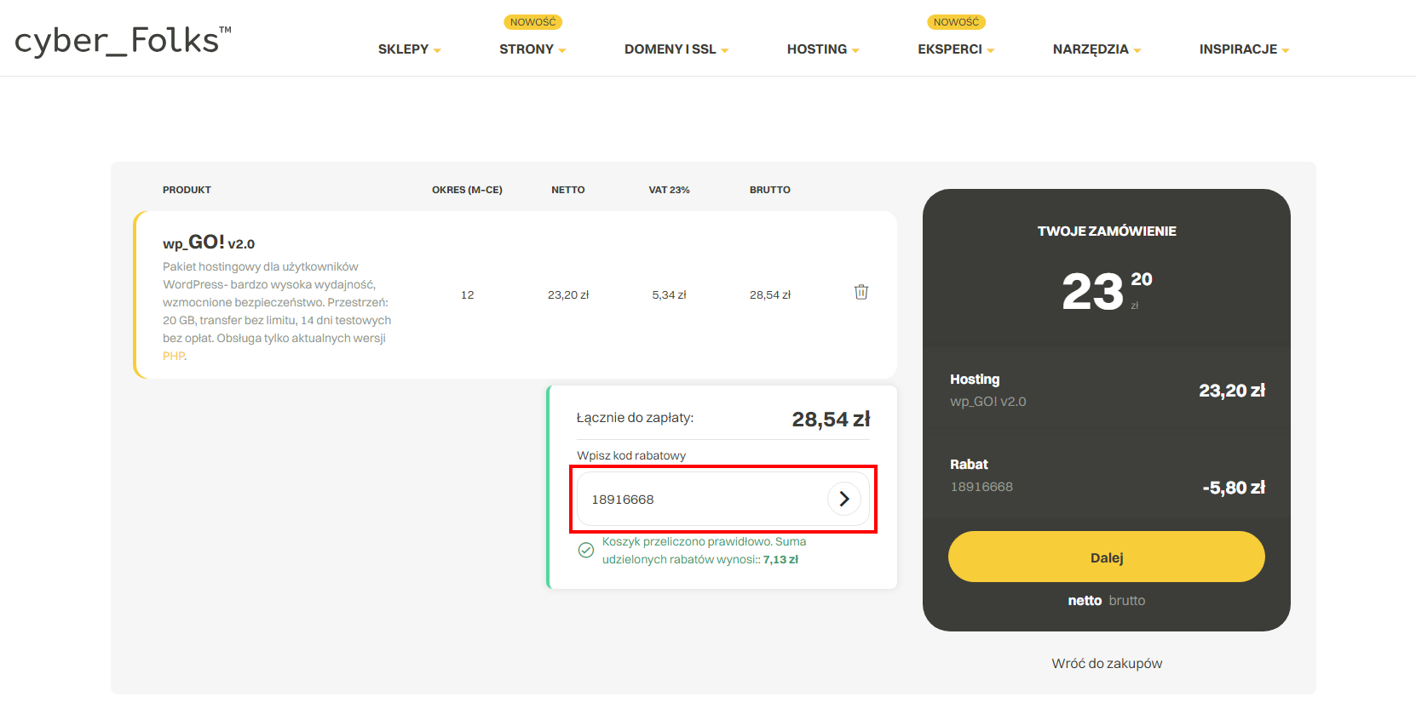Click NOWOŚĆ badge above EKSPERCI
This screenshot has height=714, width=1416.
tap(956, 22)
